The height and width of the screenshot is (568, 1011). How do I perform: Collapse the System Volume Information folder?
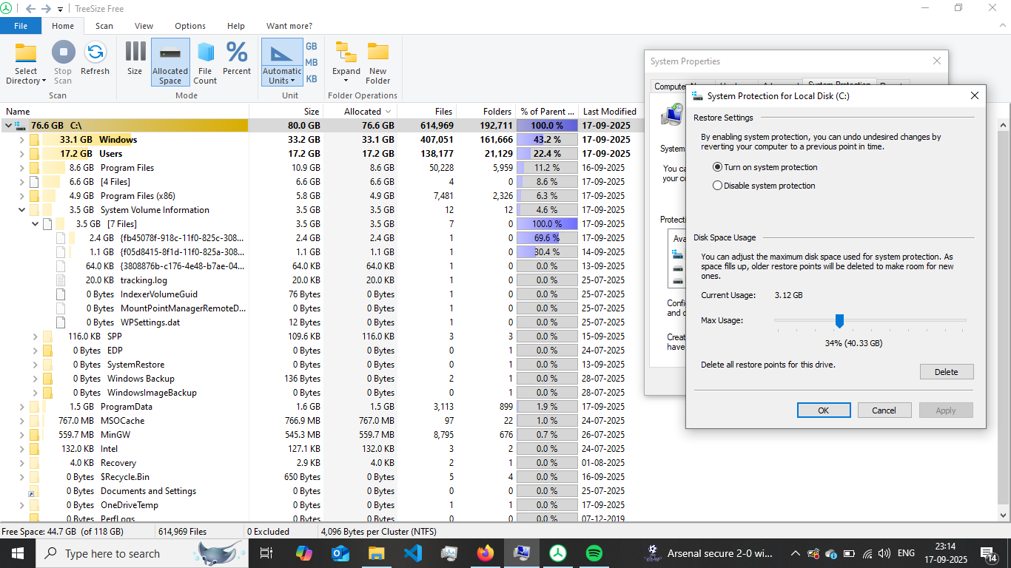[21, 210]
